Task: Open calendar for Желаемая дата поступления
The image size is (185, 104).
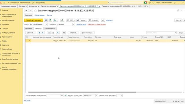Action: point(62,96)
